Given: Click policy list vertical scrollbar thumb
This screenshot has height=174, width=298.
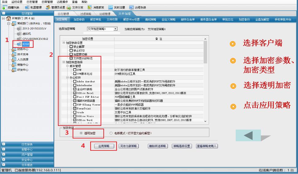Looking at the screenshot, I should coord(205,52).
